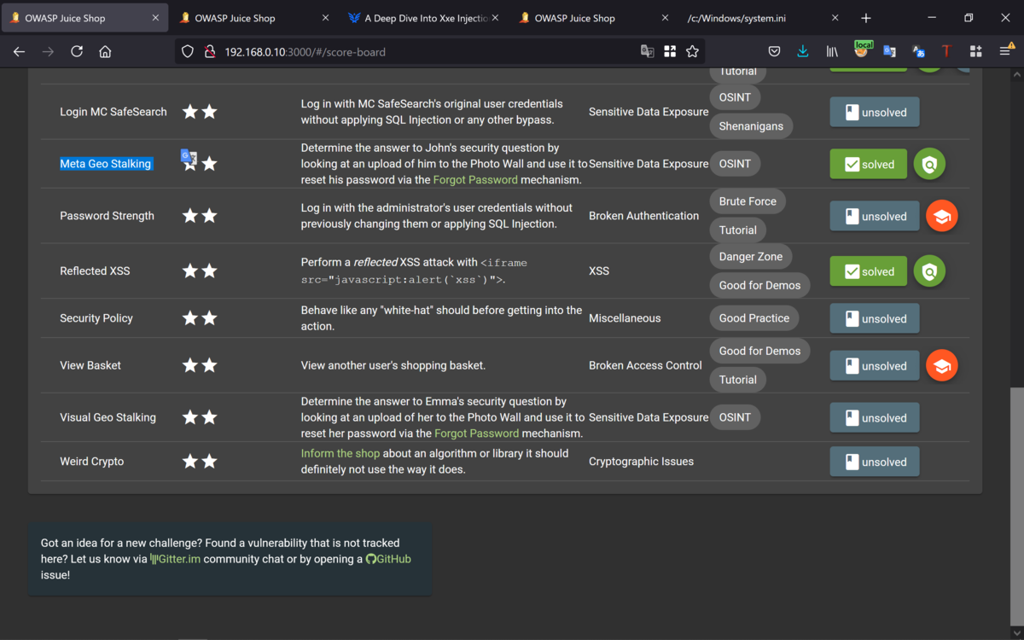Open Forgot Password link in Meta Geo Stalking row
Screen dimensions: 1024x640
coord(476,180)
